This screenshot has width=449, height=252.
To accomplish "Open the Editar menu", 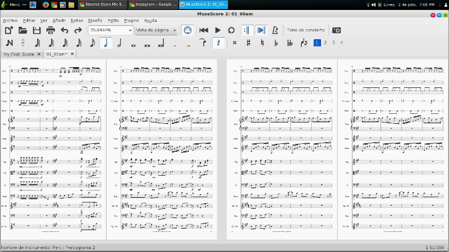I will tap(29, 21).
